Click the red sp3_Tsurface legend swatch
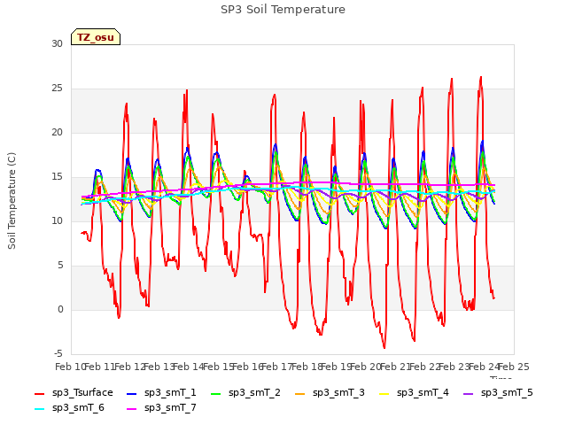 [39, 393]
